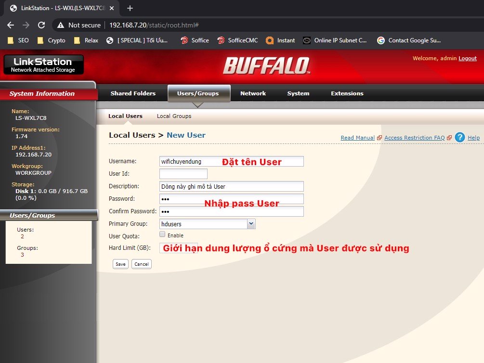Viewport: 484px width, 363px height.
Task: Open a new browser tab with plus
Action: tap(130, 8)
